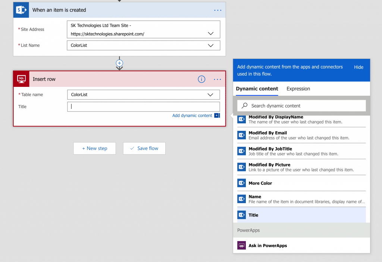Select Ask in PowerApps item
Viewport: 382px width, 262px height.
coord(301,246)
